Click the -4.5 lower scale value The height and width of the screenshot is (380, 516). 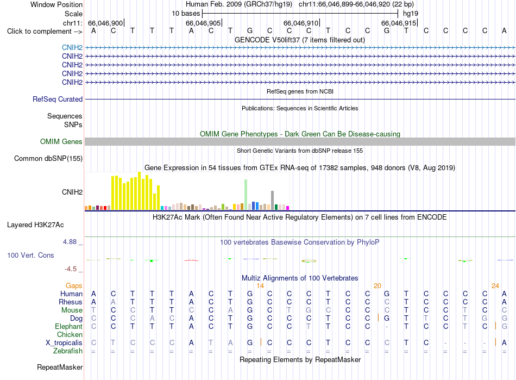click(71, 269)
